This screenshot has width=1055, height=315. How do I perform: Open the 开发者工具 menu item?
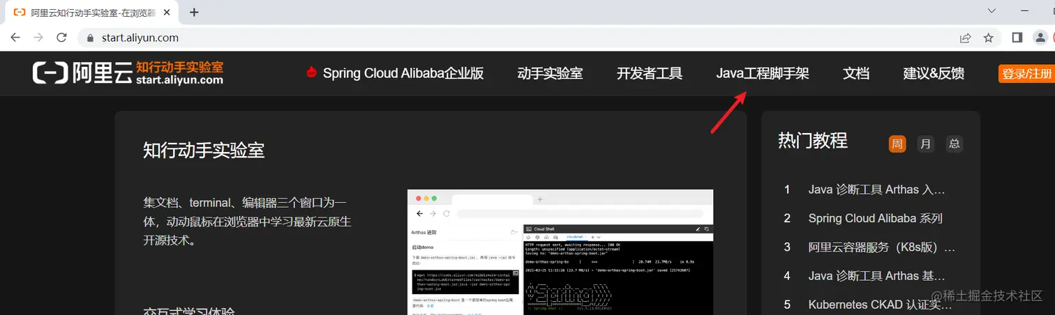649,73
